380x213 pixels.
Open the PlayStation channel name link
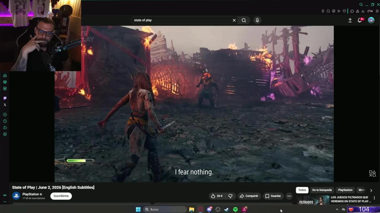31,194
